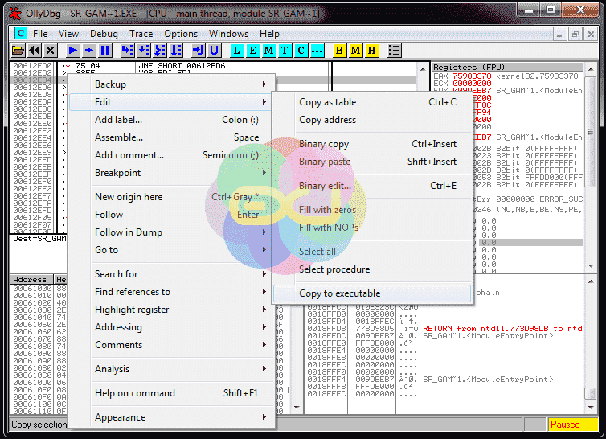Screen dimensions: 606x439
Task: Click the registers pane scrollbar down arrow
Action: pyautogui.click(x=591, y=265)
